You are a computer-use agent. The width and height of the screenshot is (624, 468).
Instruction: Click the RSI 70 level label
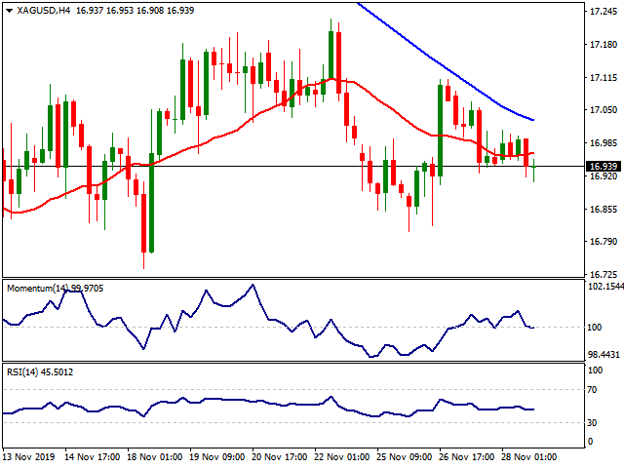[x=592, y=390]
